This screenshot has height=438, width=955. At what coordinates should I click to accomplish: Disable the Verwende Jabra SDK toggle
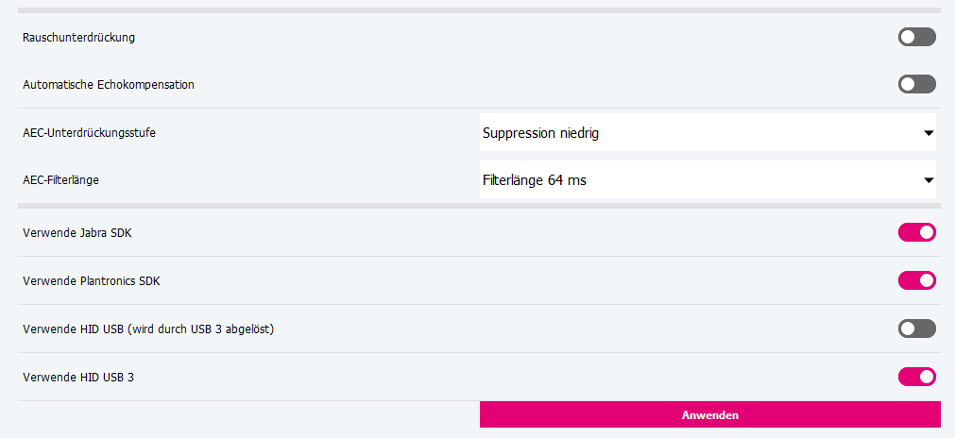pyautogui.click(x=916, y=232)
